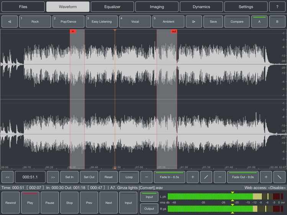The image size is (287, 215).
Task: Toggle Loop playback on
Action: [129, 177]
